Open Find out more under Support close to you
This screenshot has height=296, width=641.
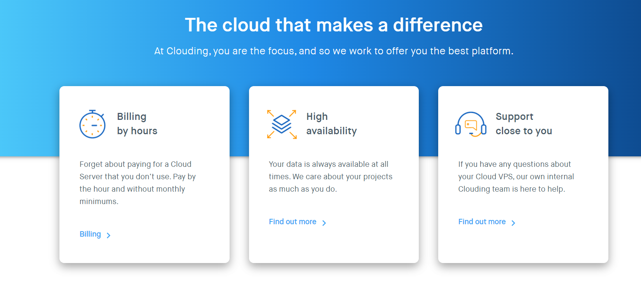pos(482,222)
